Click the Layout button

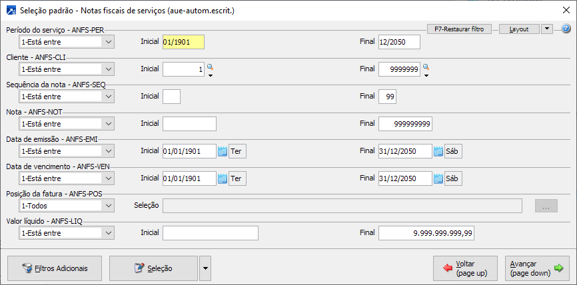[x=518, y=29]
